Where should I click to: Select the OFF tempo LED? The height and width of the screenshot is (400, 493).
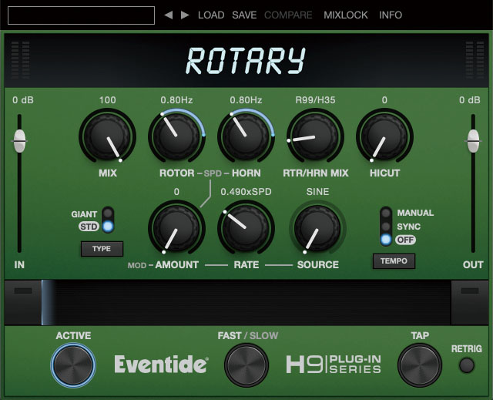pyautogui.click(x=386, y=240)
